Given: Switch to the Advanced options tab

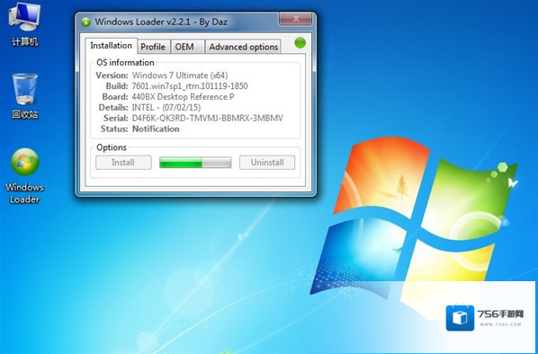Looking at the screenshot, I should (x=243, y=47).
